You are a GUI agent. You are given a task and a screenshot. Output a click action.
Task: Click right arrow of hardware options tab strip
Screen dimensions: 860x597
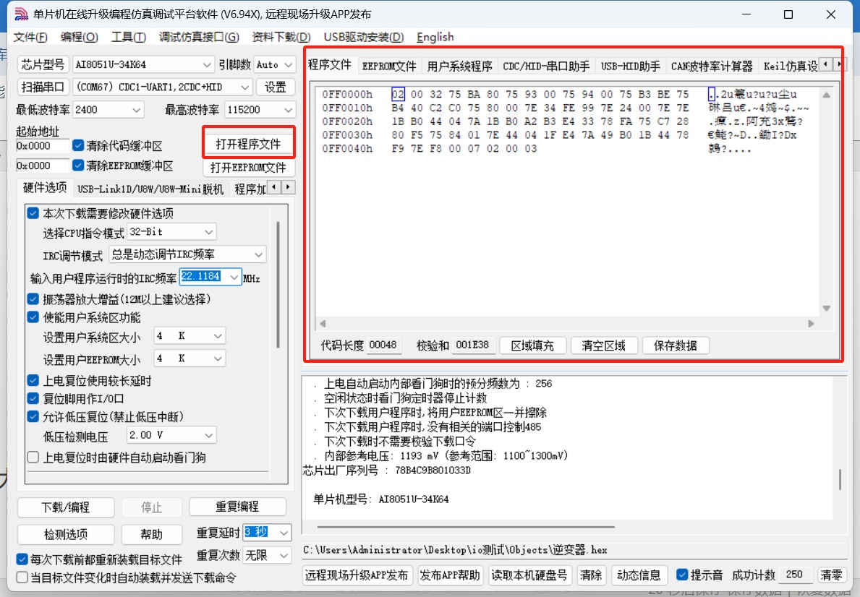click(289, 187)
